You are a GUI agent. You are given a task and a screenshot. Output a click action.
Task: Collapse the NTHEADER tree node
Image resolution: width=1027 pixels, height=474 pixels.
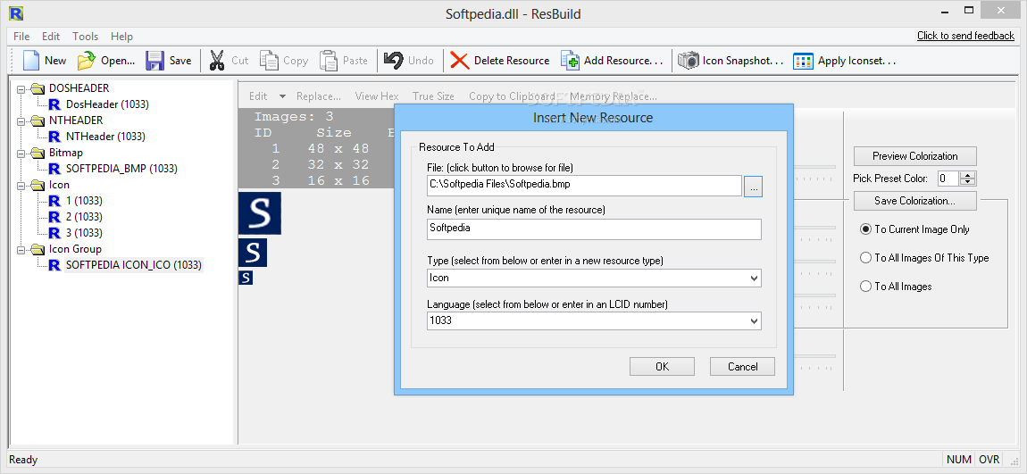[21, 121]
